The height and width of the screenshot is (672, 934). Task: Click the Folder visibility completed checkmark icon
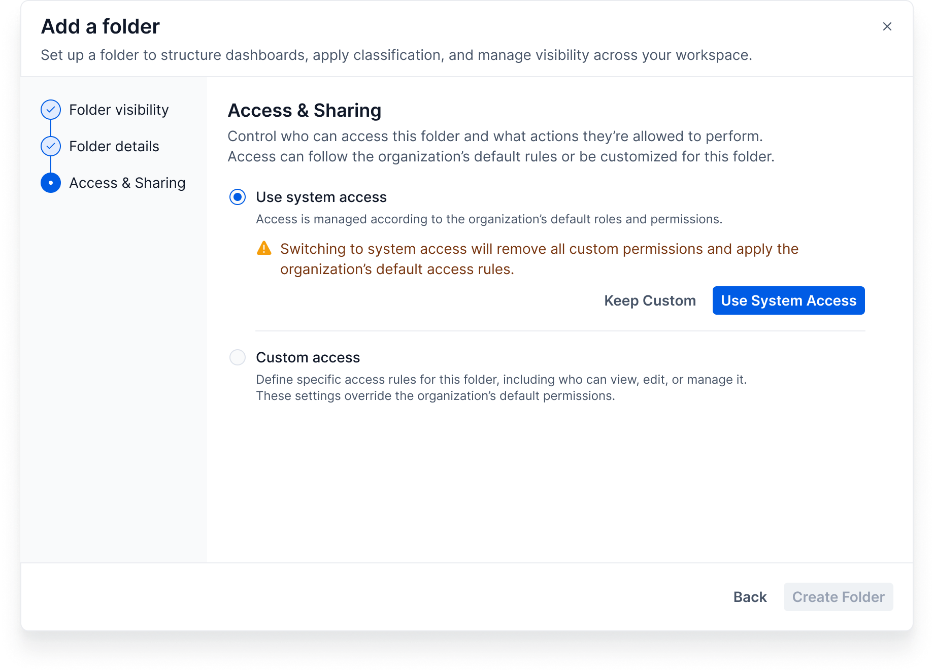pyautogui.click(x=51, y=110)
